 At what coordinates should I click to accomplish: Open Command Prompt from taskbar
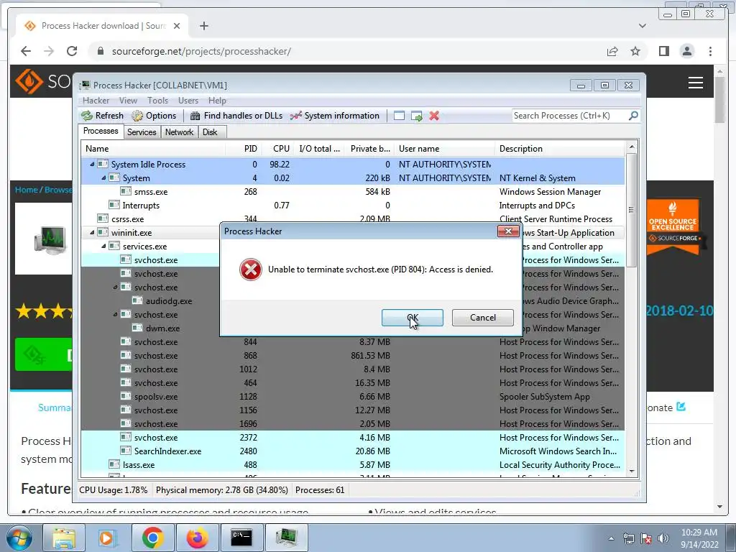pos(241,538)
